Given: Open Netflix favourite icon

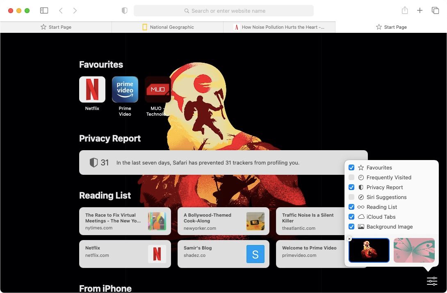Looking at the screenshot, I should point(92,89).
